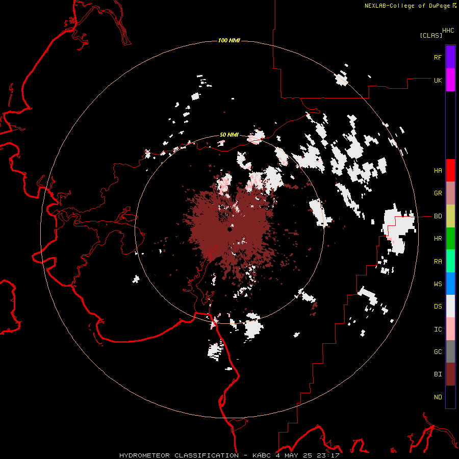The height and width of the screenshot is (459, 459).
Task: Click the 'DS' legend label
Action: pyautogui.click(x=438, y=307)
